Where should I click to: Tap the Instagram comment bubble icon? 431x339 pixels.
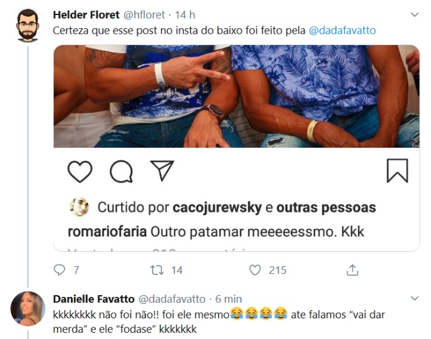122,171
